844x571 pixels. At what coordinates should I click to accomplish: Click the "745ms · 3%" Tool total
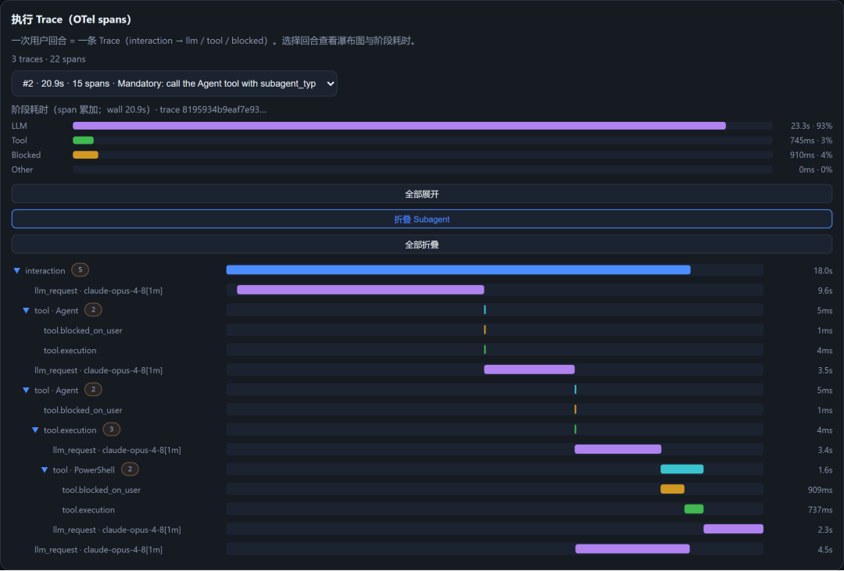810,141
